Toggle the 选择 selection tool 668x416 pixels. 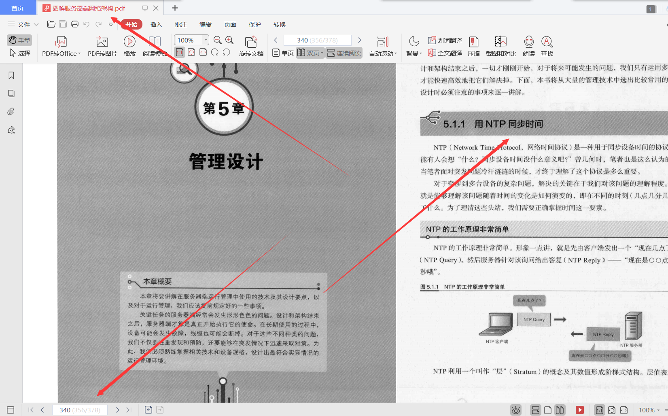tap(20, 53)
